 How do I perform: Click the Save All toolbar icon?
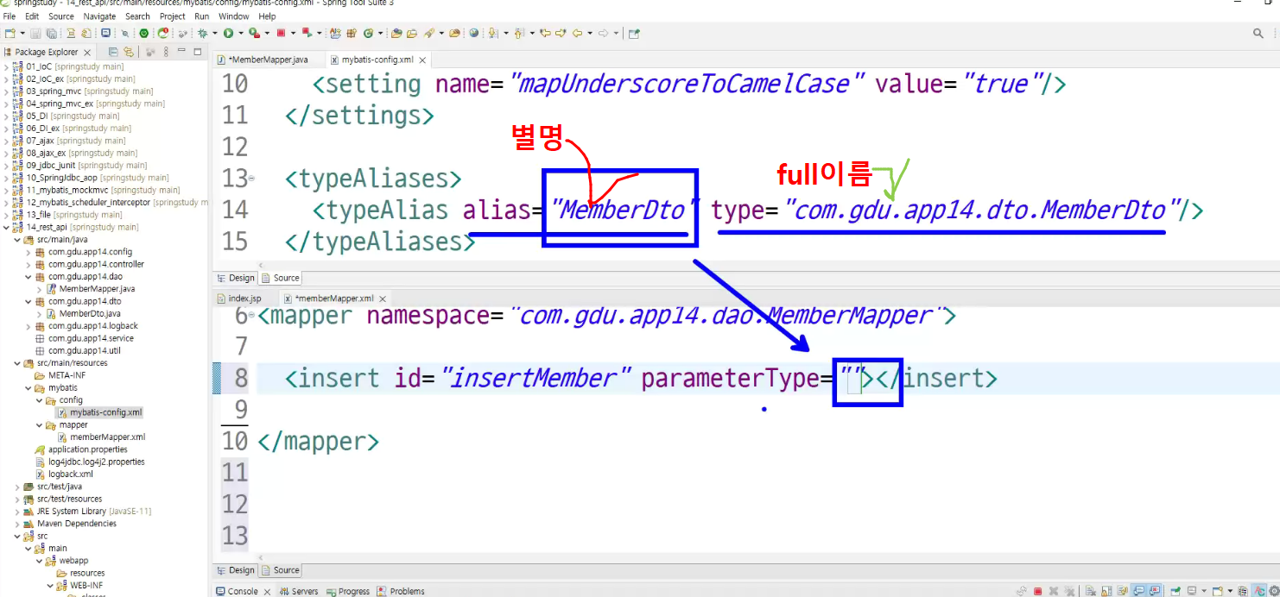coord(52,34)
